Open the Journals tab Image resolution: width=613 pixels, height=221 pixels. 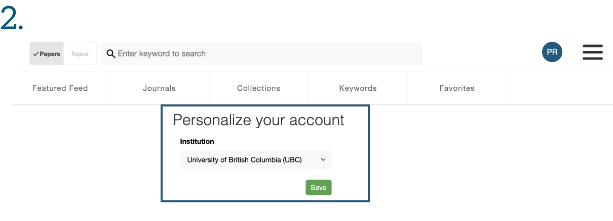click(x=160, y=88)
